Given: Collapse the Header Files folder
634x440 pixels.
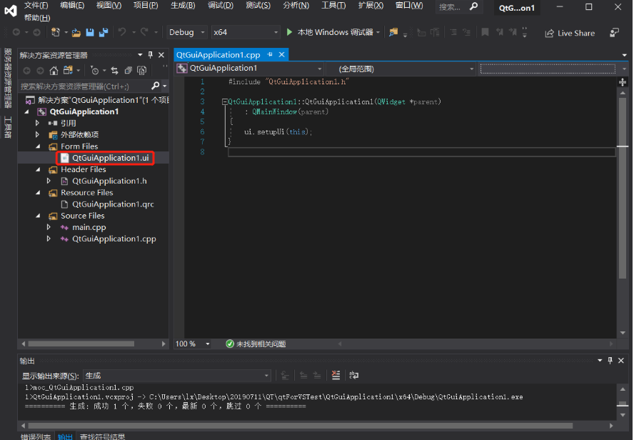Looking at the screenshot, I should point(38,169).
